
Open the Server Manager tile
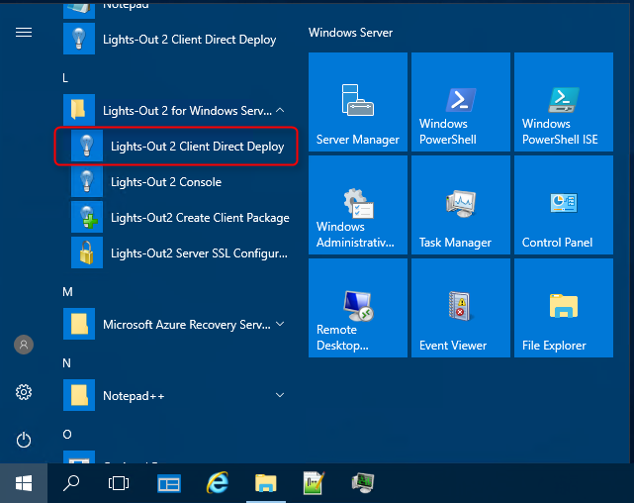tap(358, 102)
